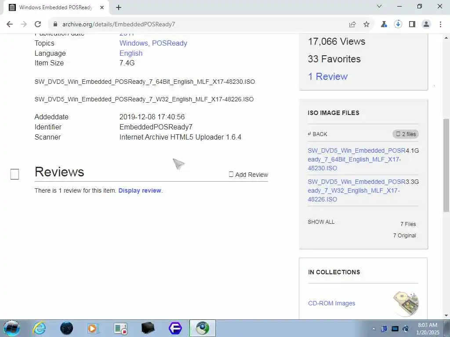Select the Windows Embedded POSReady tab
Screen dimensions: 450x337
point(56,7)
